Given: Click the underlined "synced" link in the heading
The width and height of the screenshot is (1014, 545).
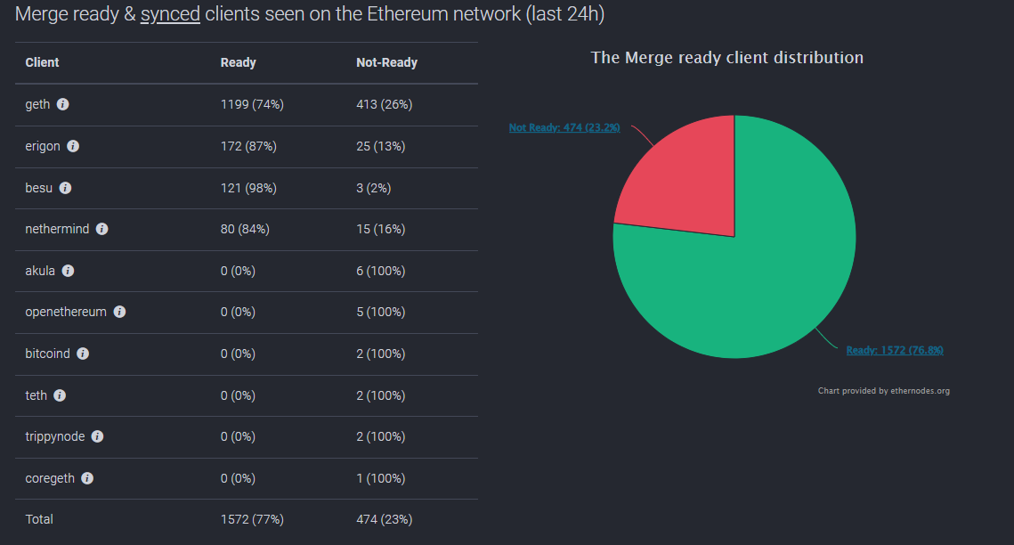Looking at the screenshot, I should (x=170, y=14).
